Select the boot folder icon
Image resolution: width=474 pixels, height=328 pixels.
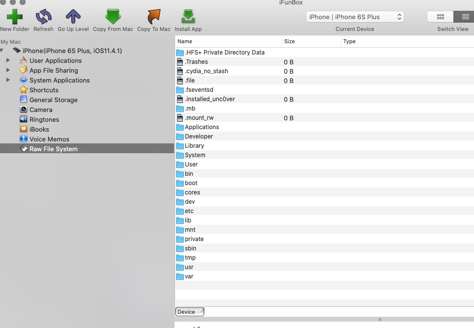180,184
